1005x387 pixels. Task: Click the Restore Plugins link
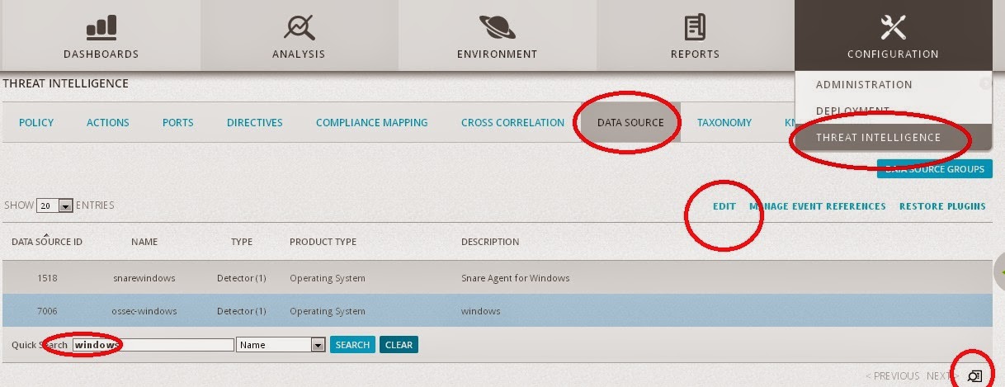942,206
